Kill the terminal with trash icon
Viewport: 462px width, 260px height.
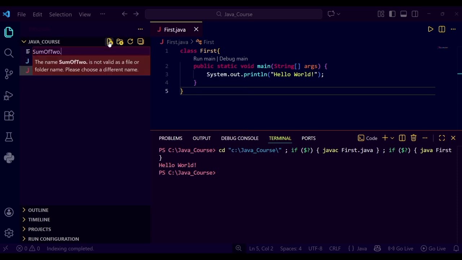413,138
